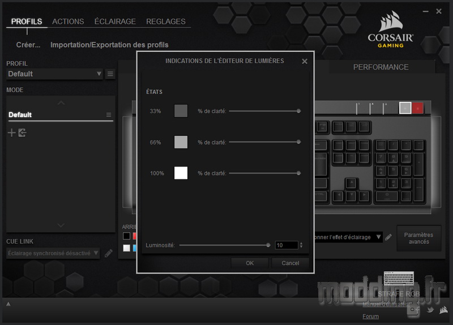Image resolution: width=453 pixels, height=325 pixels.
Task: Select the Default mode entry
Action: [x=61, y=115]
